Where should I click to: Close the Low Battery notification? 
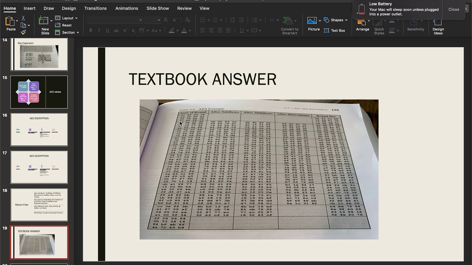[x=454, y=10]
